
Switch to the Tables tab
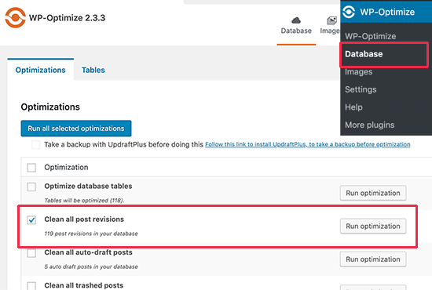93,70
